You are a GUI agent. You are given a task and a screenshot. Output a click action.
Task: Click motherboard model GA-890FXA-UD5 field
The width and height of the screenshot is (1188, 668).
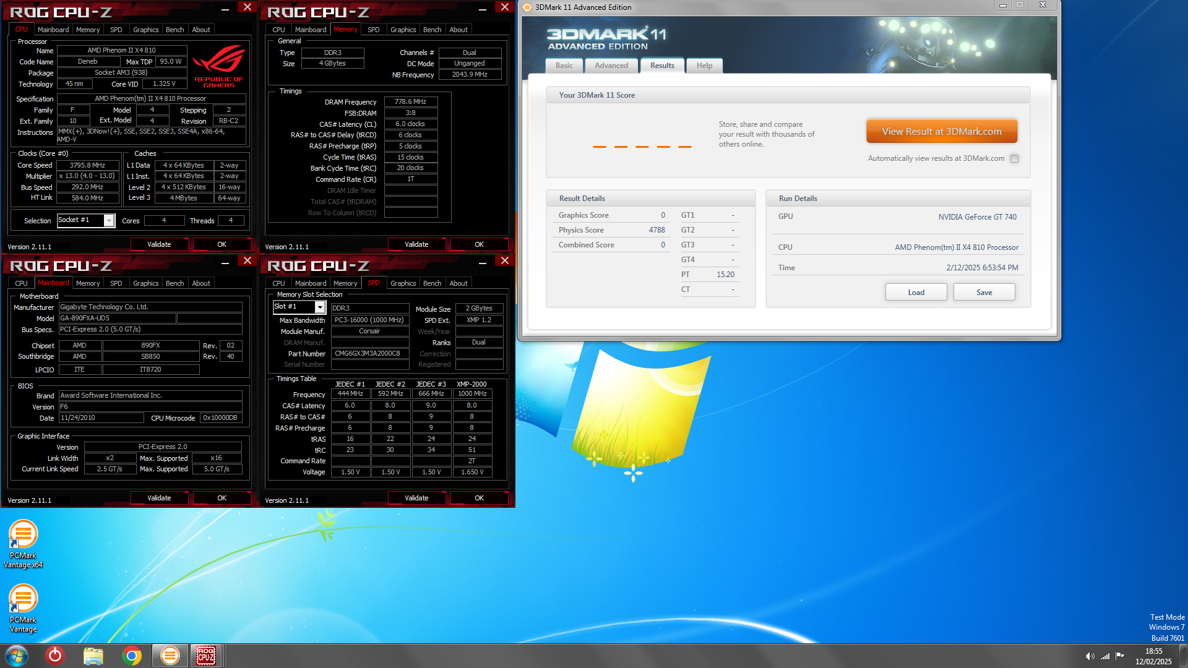coord(117,319)
